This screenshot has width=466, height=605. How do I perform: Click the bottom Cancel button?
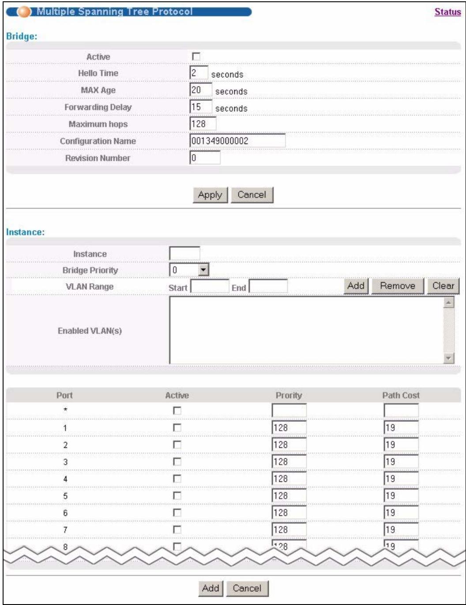click(x=247, y=588)
